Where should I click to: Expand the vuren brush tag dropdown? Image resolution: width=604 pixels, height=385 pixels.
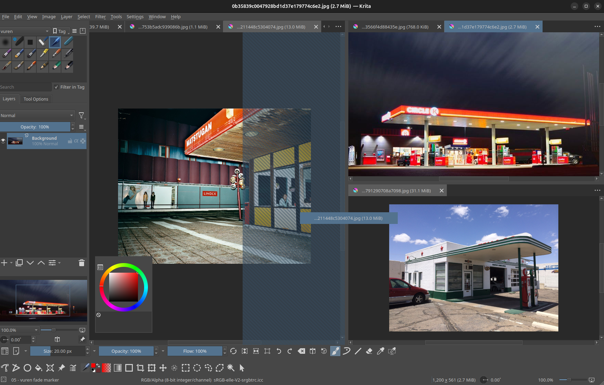(25, 31)
